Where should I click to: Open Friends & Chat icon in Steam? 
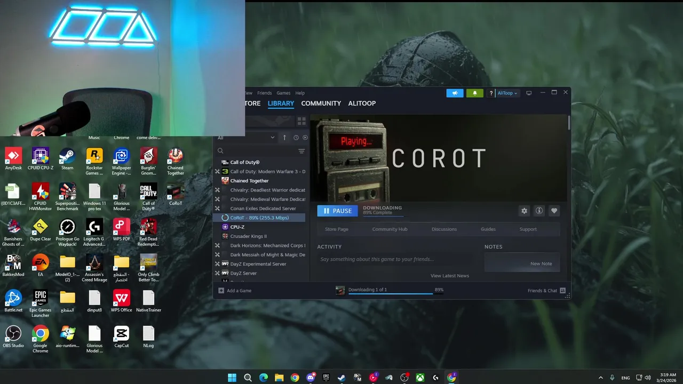pos(562,291)
